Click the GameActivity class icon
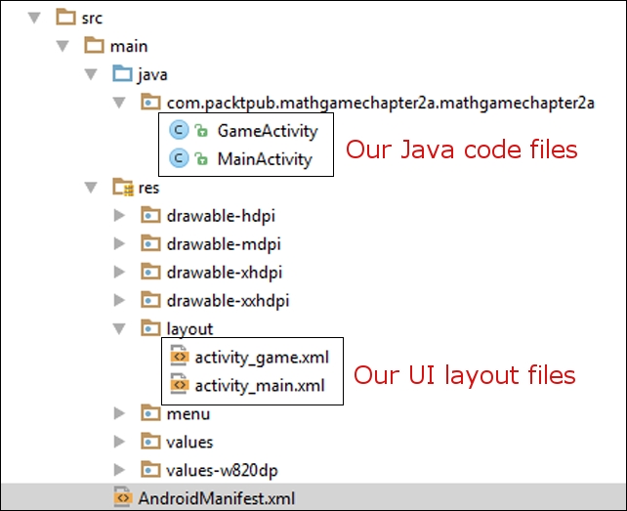 pos(179,130)
